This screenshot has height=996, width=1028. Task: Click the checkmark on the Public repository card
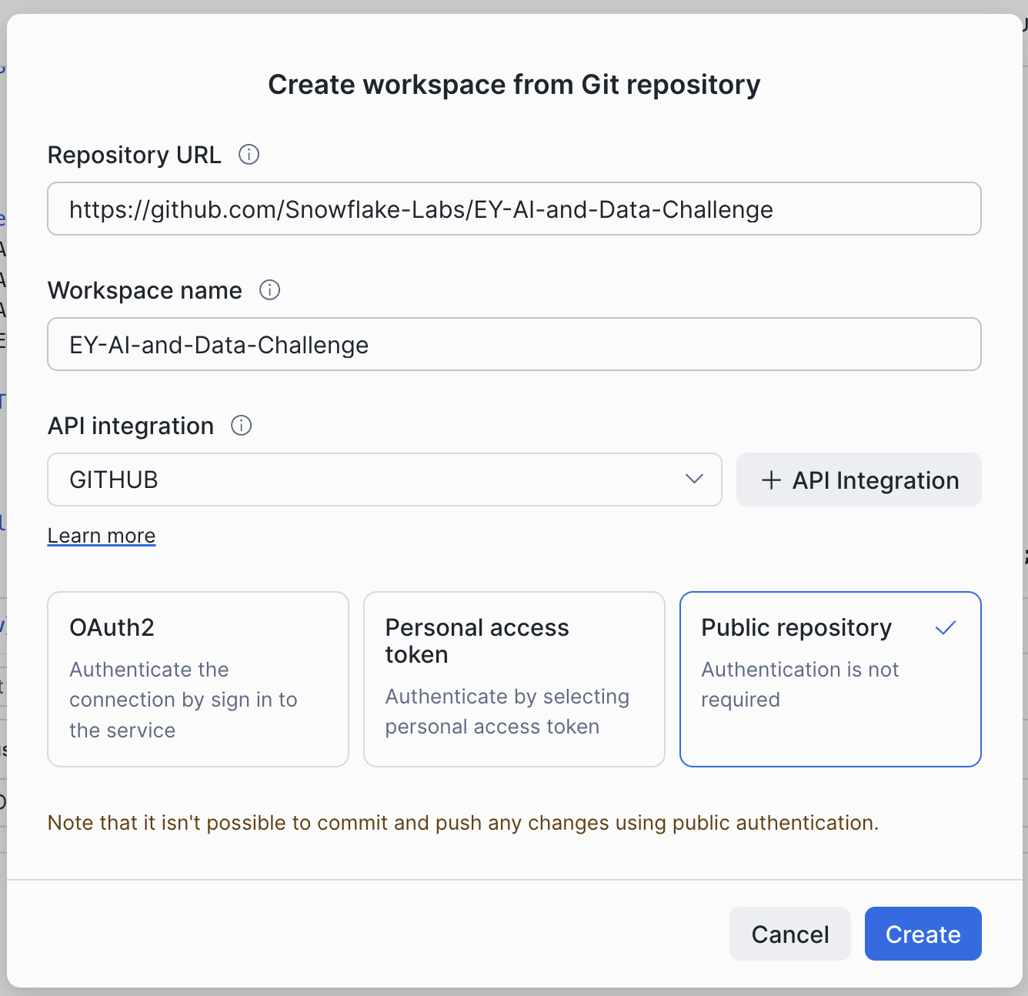pyautogui.click(x=946, y=628)
